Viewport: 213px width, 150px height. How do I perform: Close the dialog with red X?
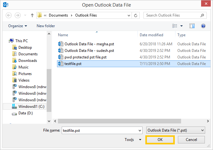(206, 3)
